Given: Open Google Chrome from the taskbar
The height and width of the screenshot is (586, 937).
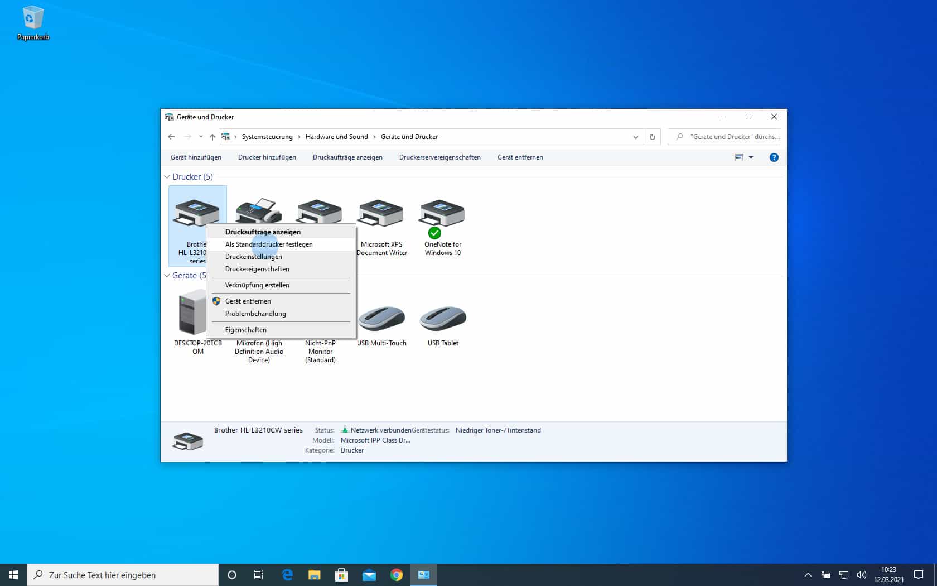Looking at the screenshot, I should click(397, 575).
